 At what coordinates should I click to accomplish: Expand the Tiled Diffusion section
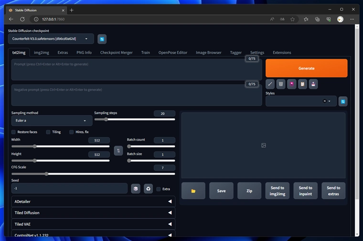click(x=93, y=213)
